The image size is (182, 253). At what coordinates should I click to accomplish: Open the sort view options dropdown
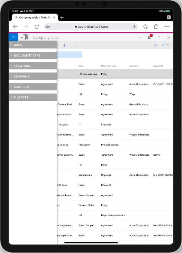click(166, 45)
